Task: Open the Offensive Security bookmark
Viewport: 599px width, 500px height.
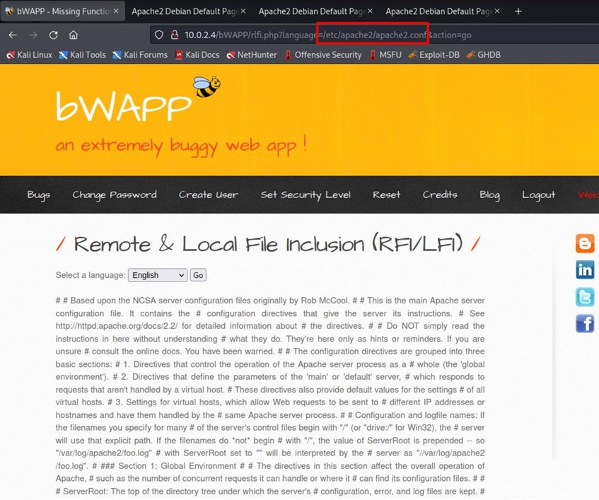Action: click(x=323, y=55)
